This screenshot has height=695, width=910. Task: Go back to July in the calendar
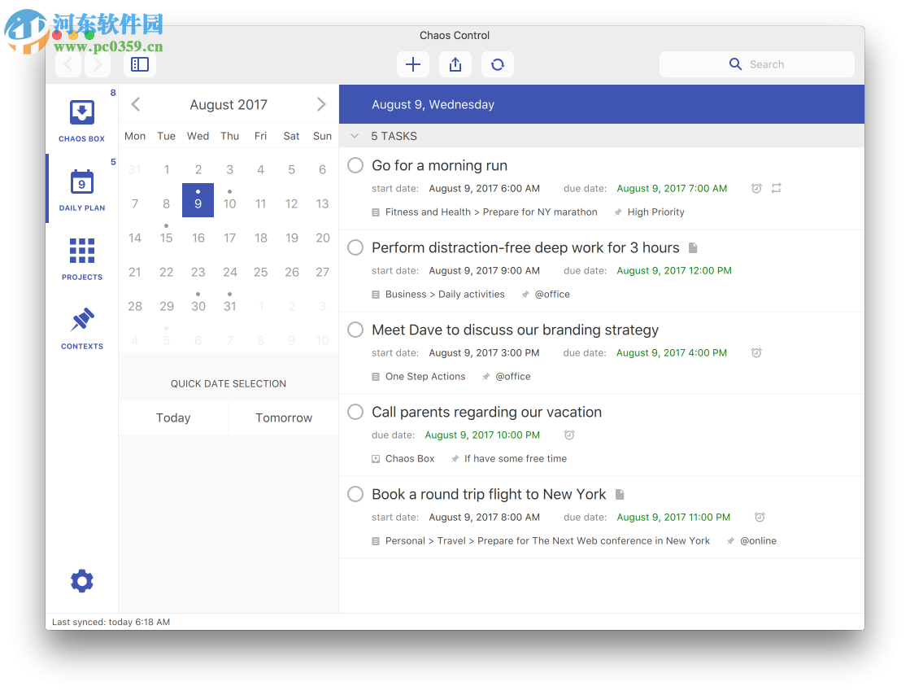tap(135, 104)
